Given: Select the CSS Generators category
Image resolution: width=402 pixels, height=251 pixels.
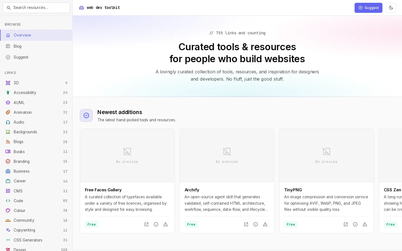Looking at the screenshot, I should (x=36, y=240).
